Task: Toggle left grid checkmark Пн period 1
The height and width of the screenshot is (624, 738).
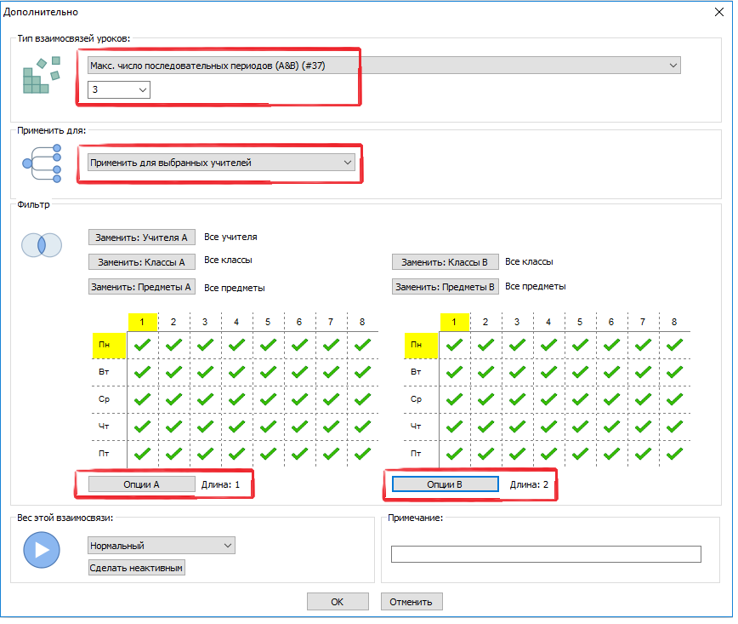Action: tap(143, 345)
